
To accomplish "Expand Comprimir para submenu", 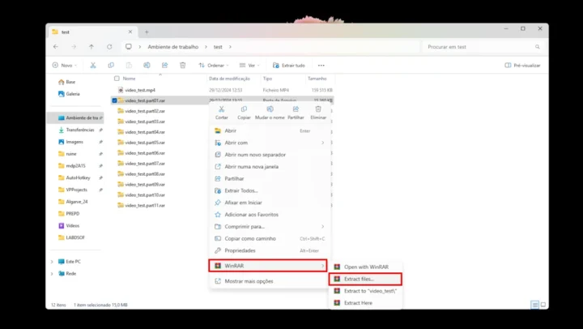I will coord(323,226).
